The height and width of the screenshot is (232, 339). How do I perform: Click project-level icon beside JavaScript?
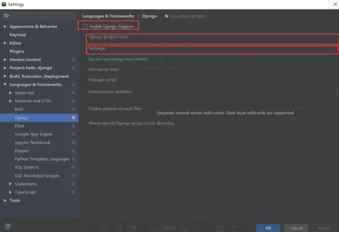[73, 93]
